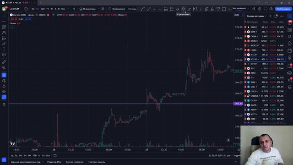Select USDRUB row in watchlist
Screen dimensions: 293x165
pyautogui.click(x=265, y=96)
